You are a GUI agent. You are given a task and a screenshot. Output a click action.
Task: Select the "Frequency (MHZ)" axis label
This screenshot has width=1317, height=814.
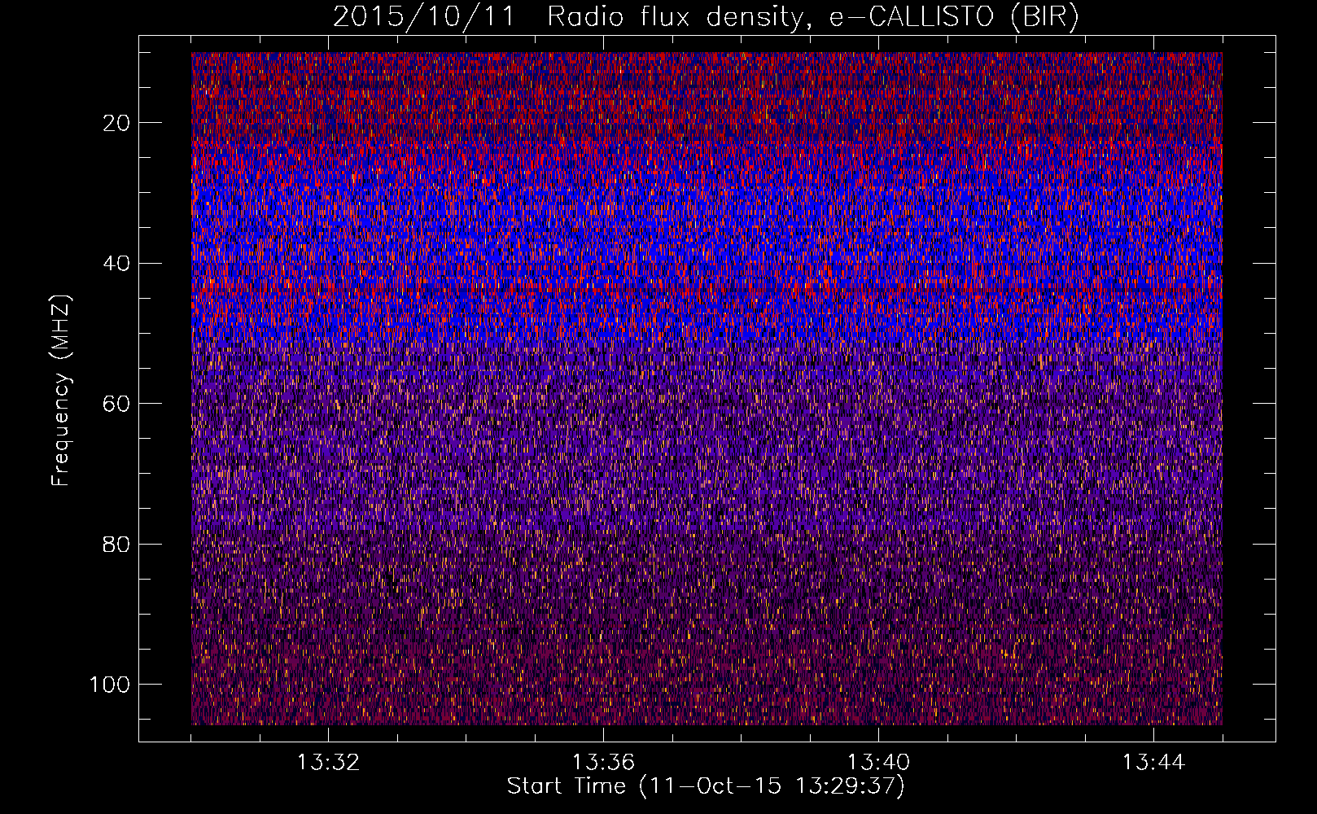tap(61, 391)
